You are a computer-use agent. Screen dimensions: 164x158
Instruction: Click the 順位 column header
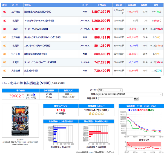point(4,5)
